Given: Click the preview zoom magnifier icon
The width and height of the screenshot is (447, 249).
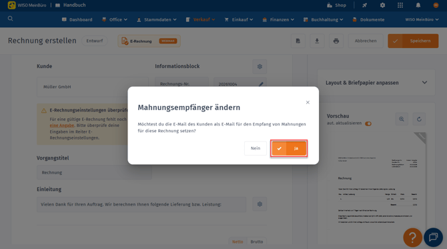Looking at the screenshot, I should (402, 119).
